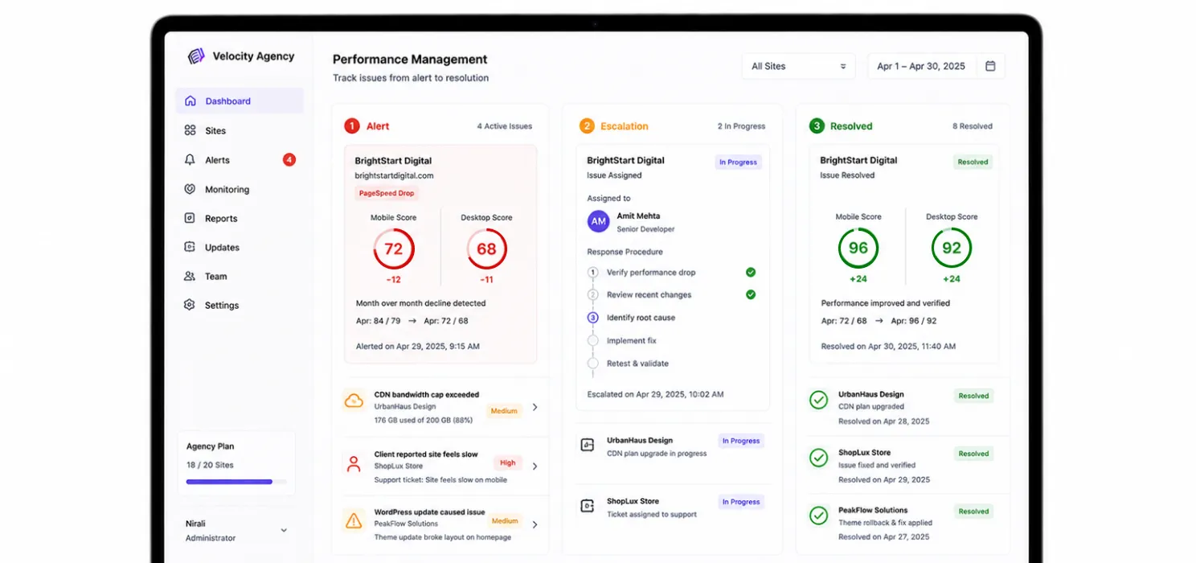This screenshot has height=563, width=1196.
Task: Click the orange number 2 Escalation stage icon
Action: tap(587, 126)
